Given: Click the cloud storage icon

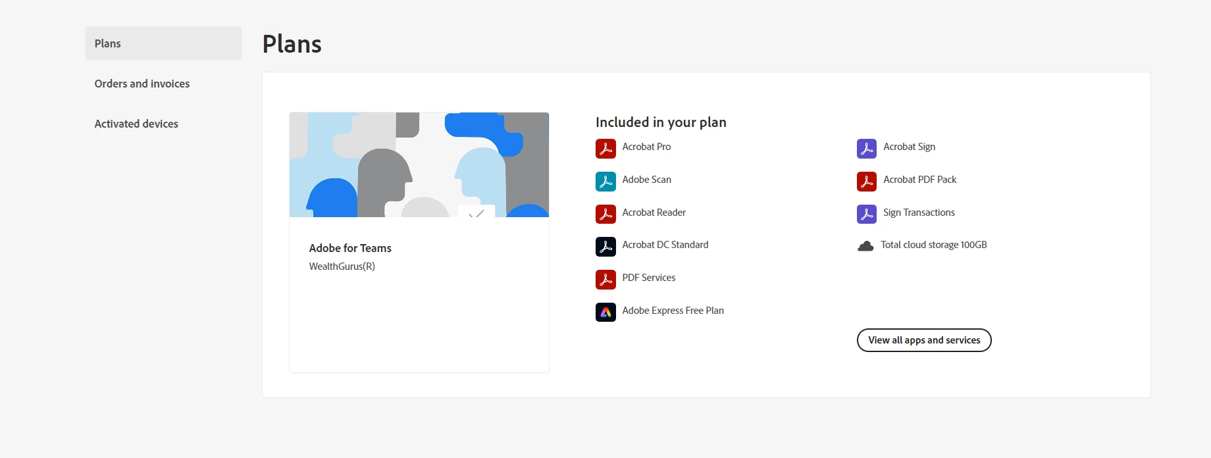Looking at the screenshot, I should click(865, 246).
